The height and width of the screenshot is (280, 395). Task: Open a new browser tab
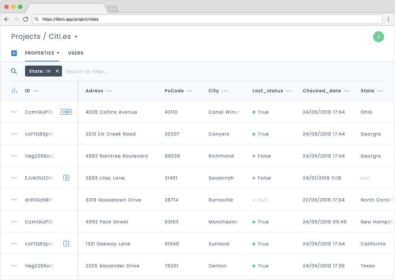click(x=113, y=9)
